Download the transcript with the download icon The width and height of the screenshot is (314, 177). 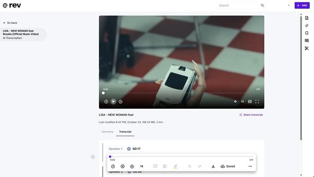coord(213,166)
